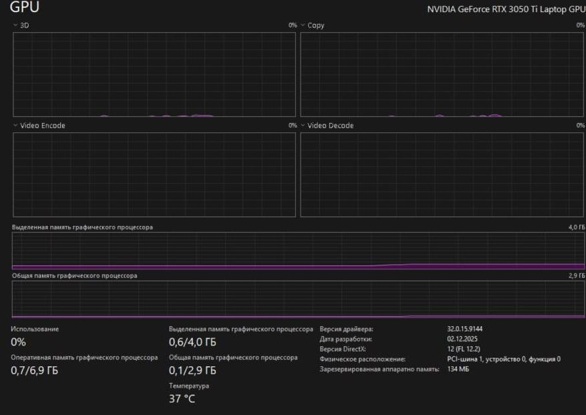
Task: Click the 0% usage value
Action: tap(19, 342)
